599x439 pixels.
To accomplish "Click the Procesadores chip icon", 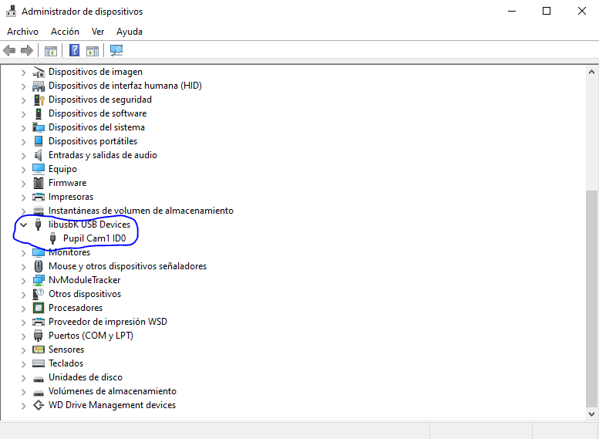I will pyautogui.click(x=39, y=308).
